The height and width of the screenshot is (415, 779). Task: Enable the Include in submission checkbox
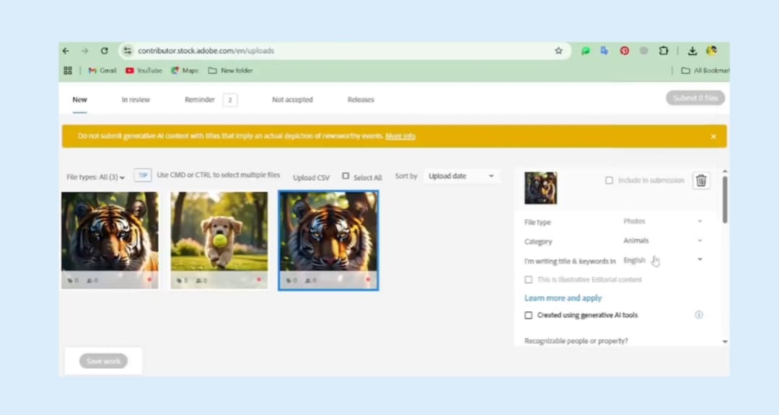pyautogui.click(x=609, y=180)
